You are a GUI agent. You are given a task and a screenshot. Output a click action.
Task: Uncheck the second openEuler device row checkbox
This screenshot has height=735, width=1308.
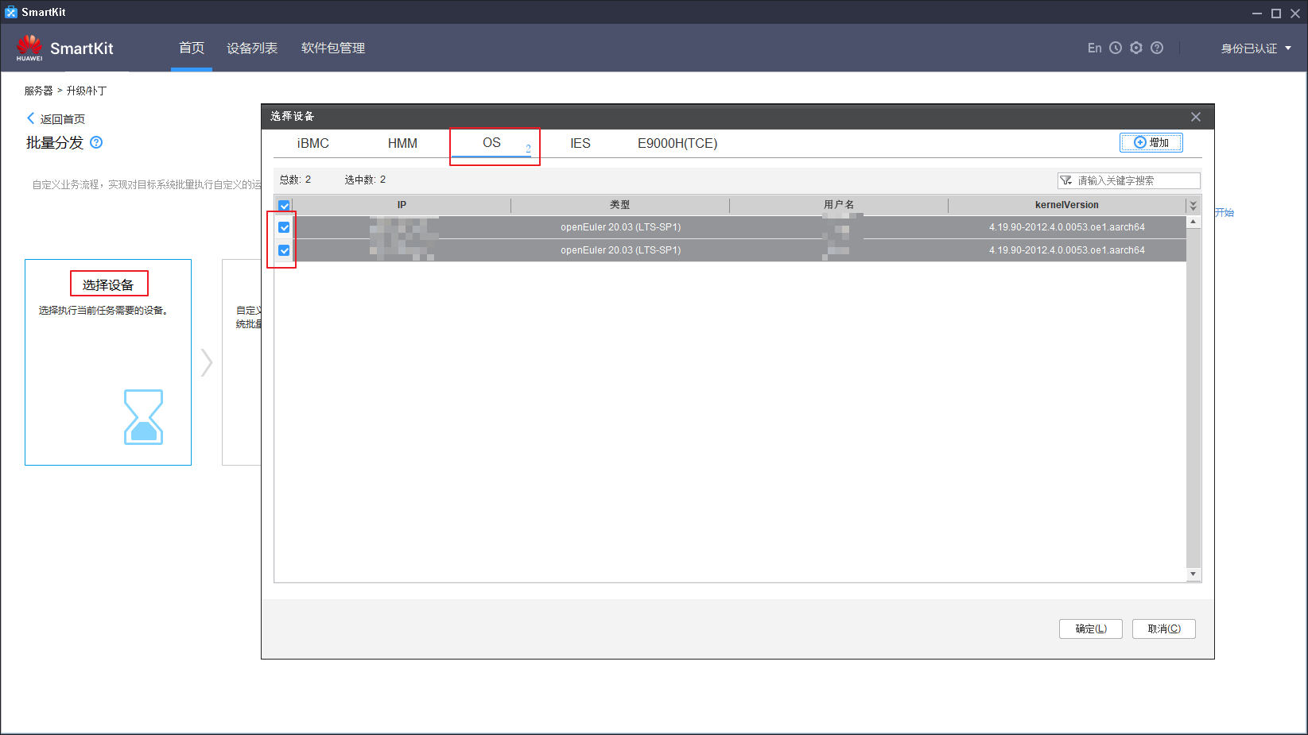284,250
